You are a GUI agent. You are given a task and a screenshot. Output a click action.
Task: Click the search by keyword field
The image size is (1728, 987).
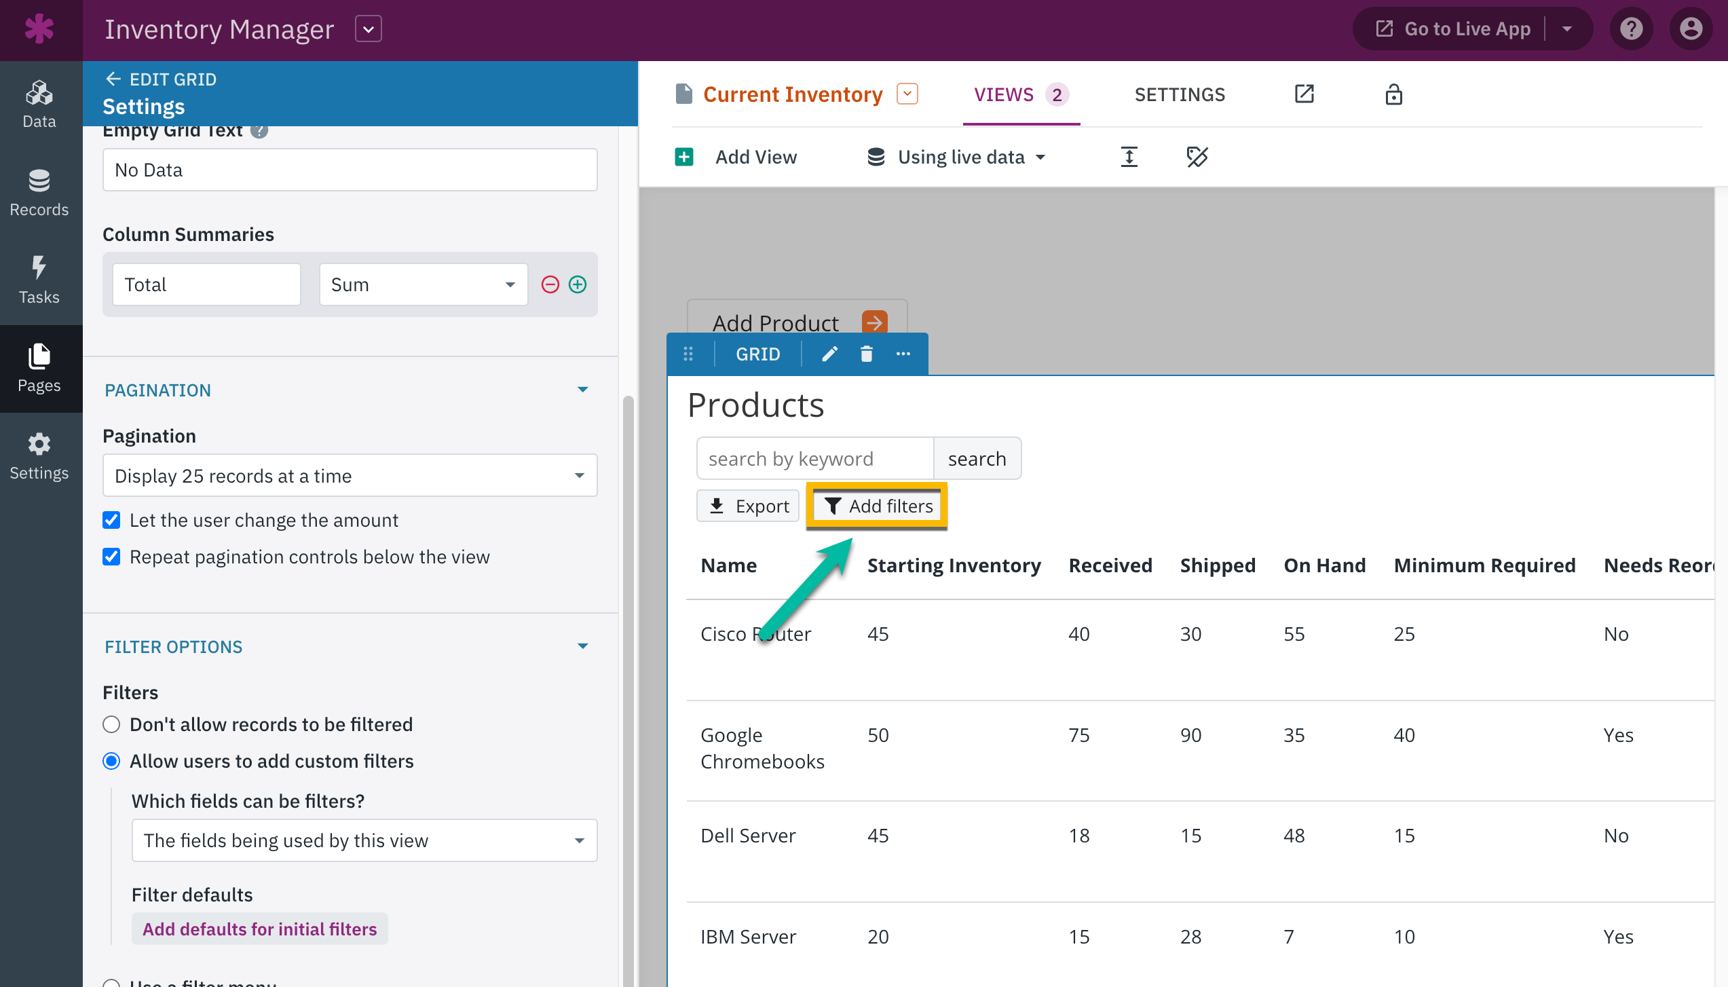pos(815,459)
